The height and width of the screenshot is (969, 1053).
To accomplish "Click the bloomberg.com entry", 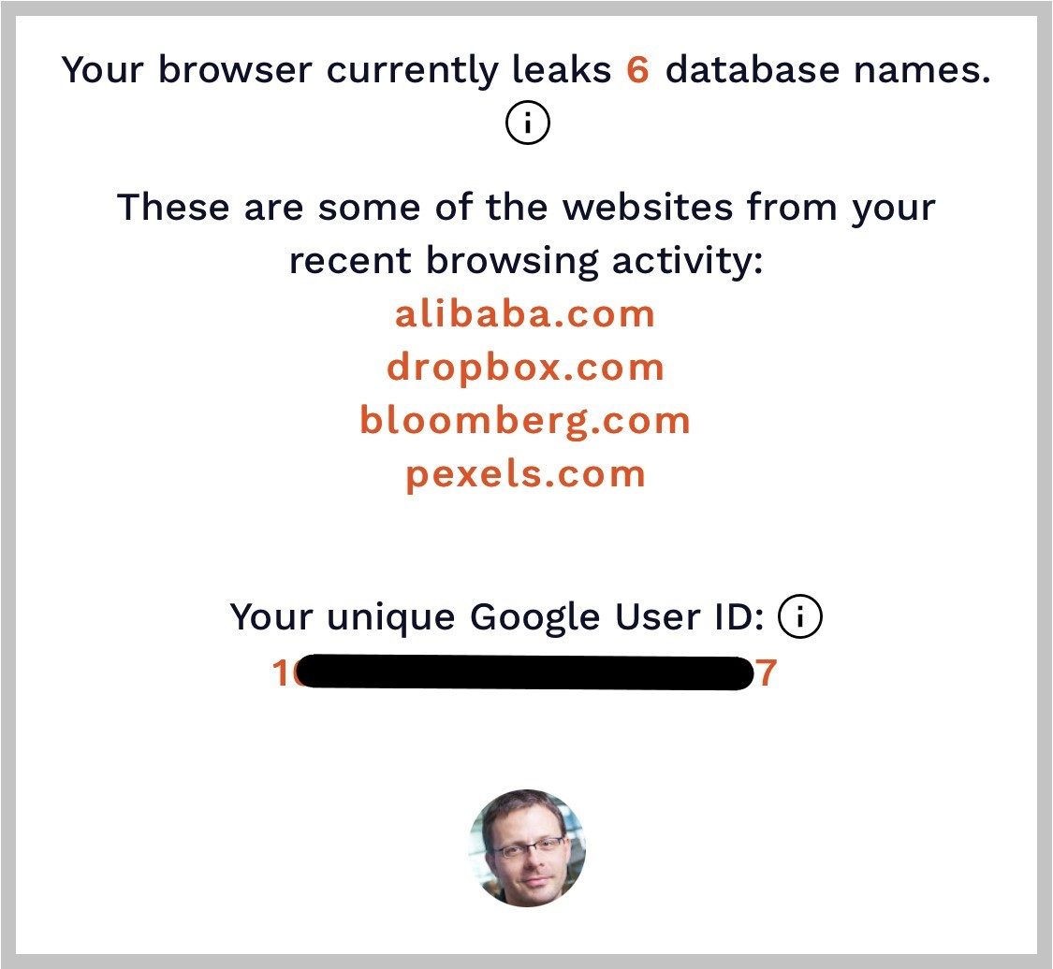I will point(525,421).
